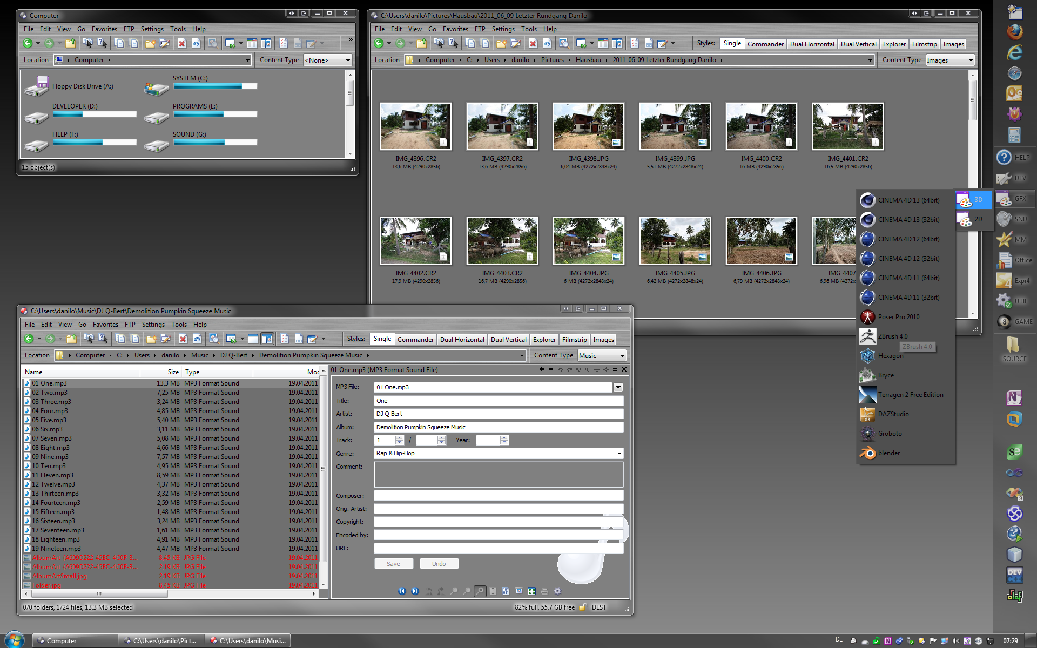Open the Find Files magnifier in the Music window toolbar
The image size is (1037, 648).
(x=214, y=339)
